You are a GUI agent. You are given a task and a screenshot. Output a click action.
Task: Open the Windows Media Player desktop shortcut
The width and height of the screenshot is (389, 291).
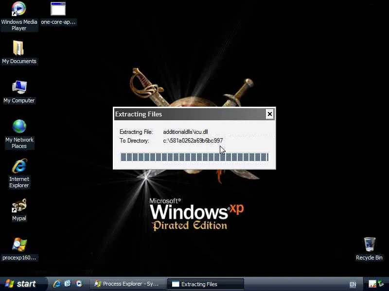tap(19, 16)
